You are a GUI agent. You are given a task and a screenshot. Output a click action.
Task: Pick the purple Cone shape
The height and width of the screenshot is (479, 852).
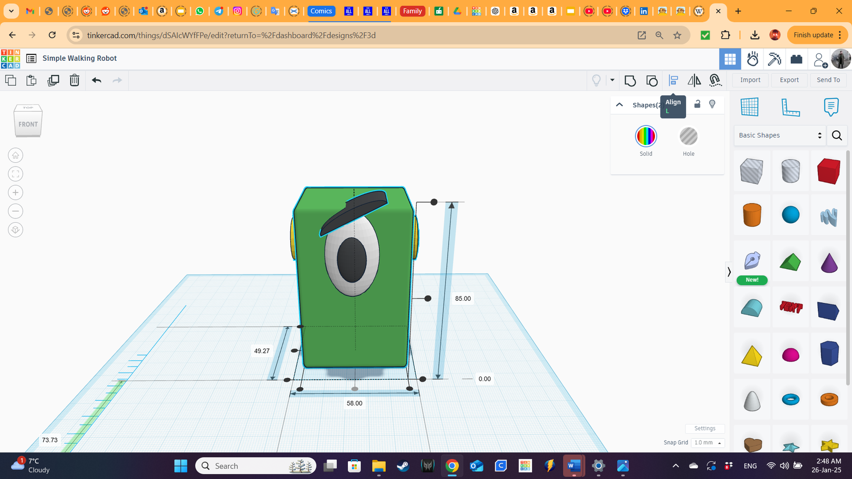point(829,262)
